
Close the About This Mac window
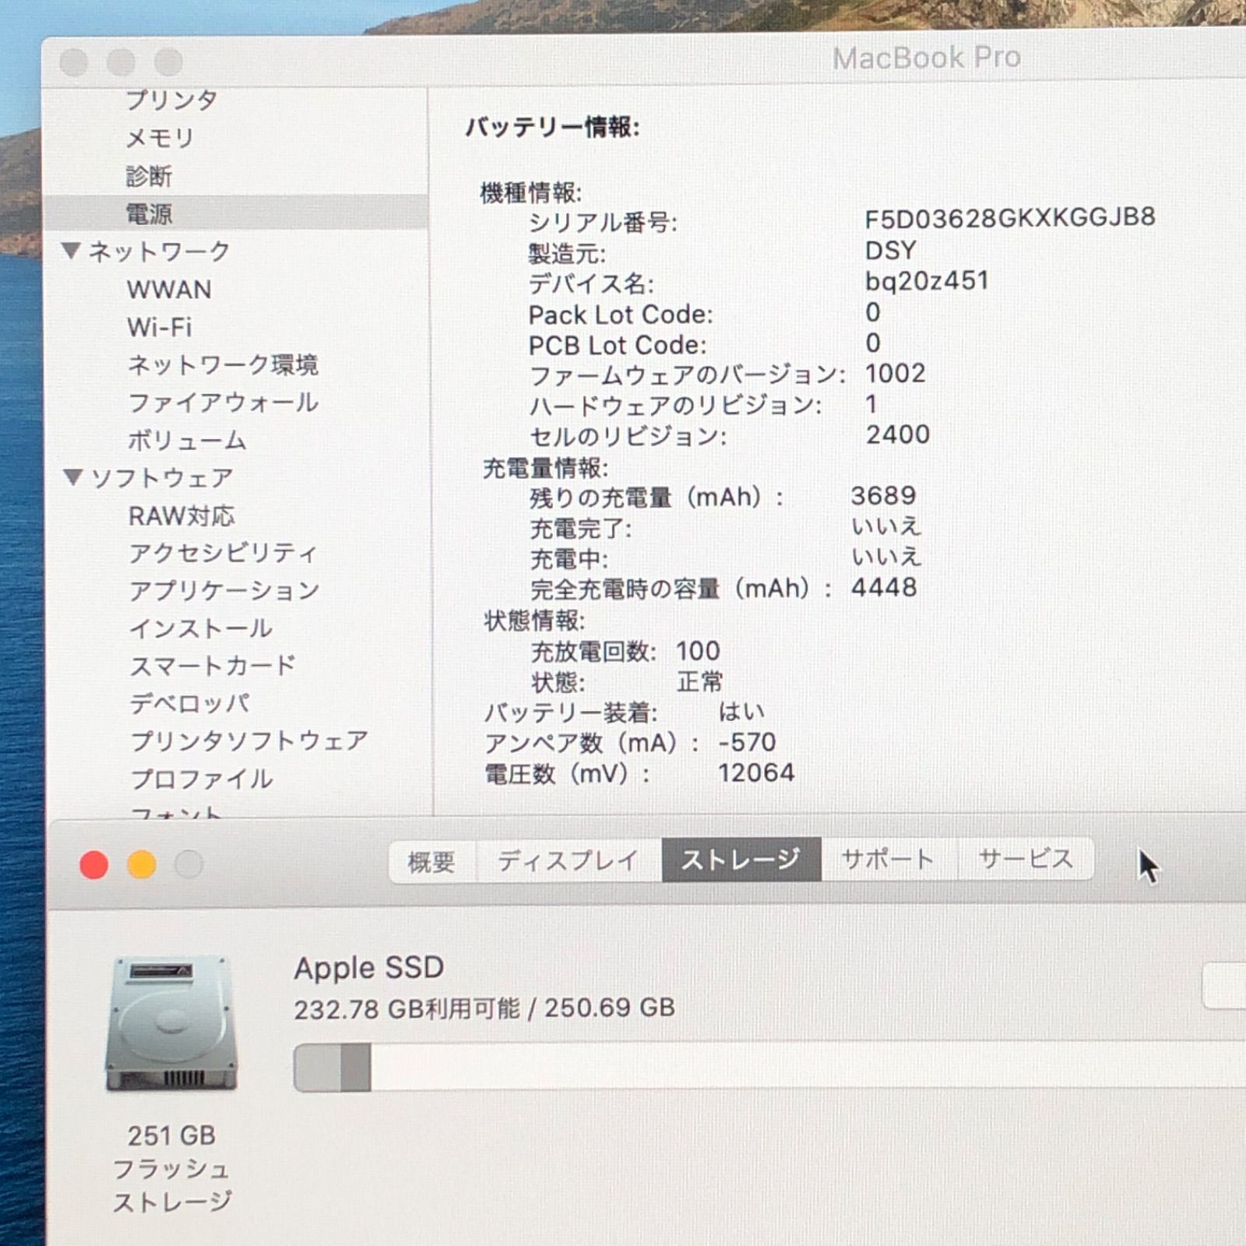point(94,864)
